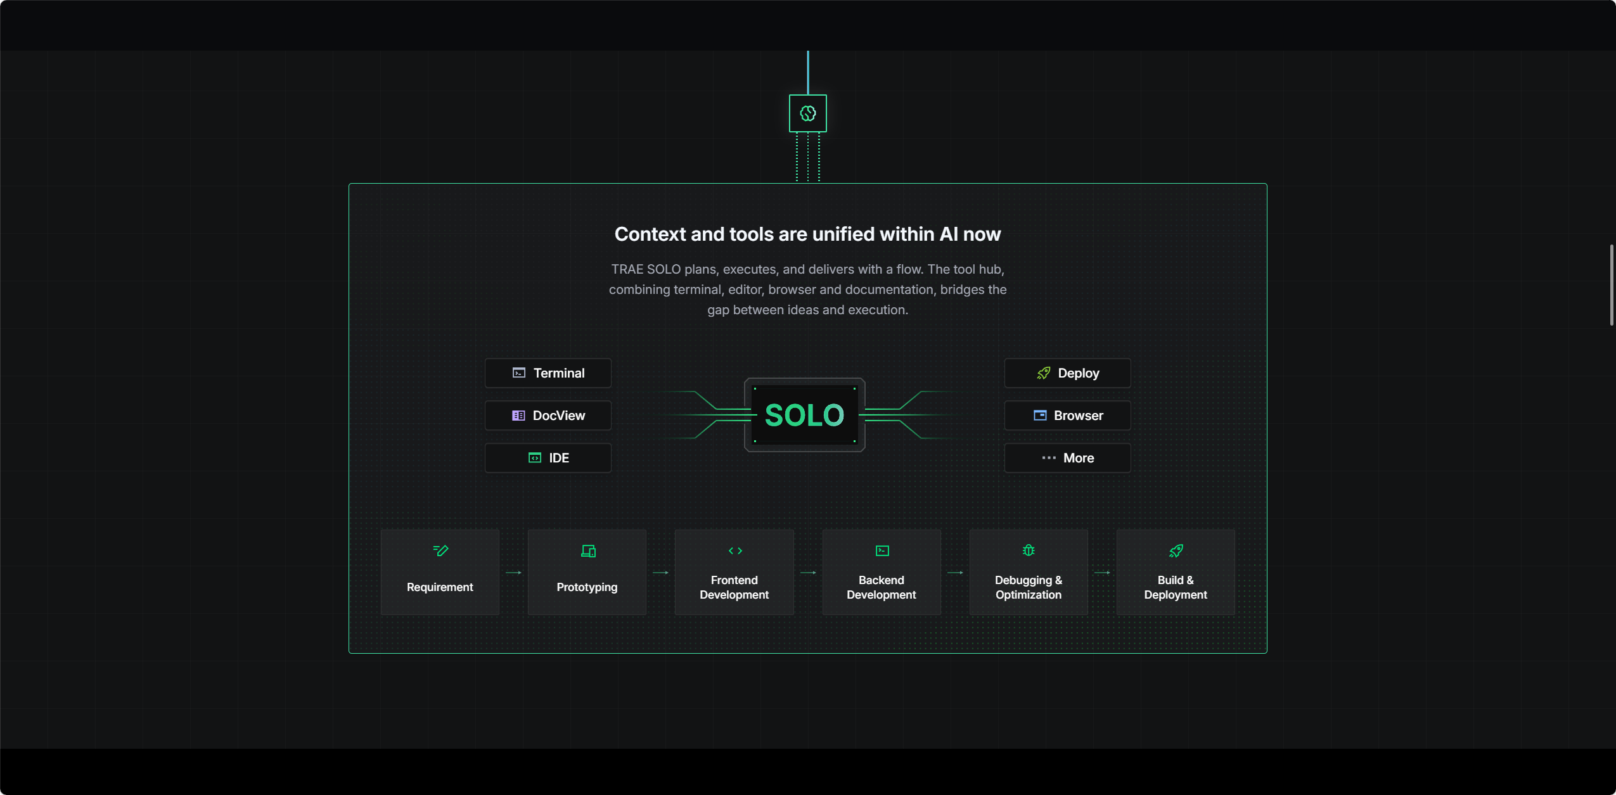Click the Requirement stage card label
The height and width of the screenshot is (795, 1616).
click(x=440, y=587)
